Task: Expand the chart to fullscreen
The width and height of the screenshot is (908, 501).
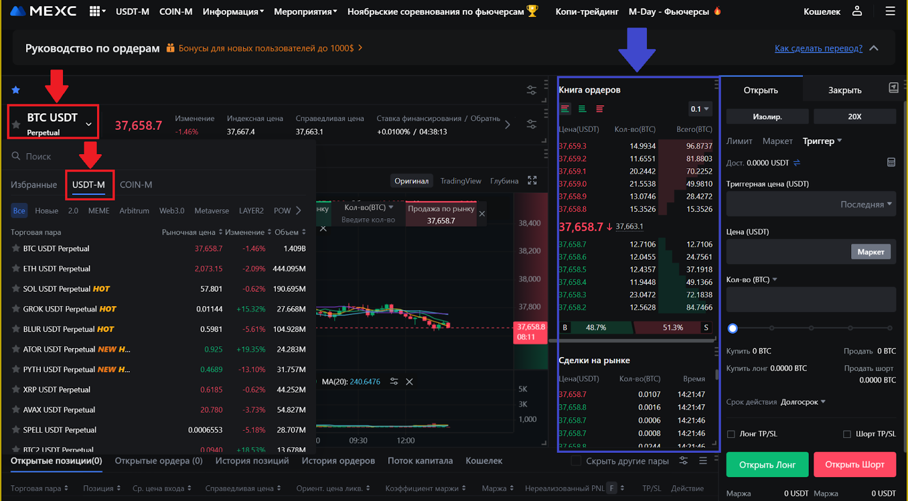Action: pos(532,180)
